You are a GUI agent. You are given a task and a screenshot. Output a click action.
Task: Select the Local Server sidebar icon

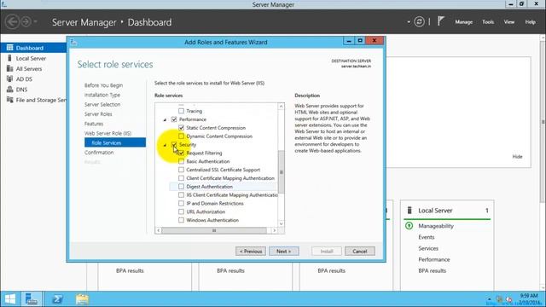(9, 58)
